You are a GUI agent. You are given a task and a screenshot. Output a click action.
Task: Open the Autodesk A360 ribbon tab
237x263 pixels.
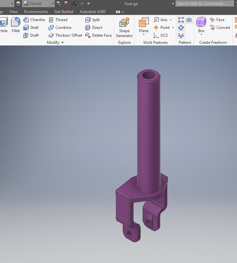click(x=93, y=12)
